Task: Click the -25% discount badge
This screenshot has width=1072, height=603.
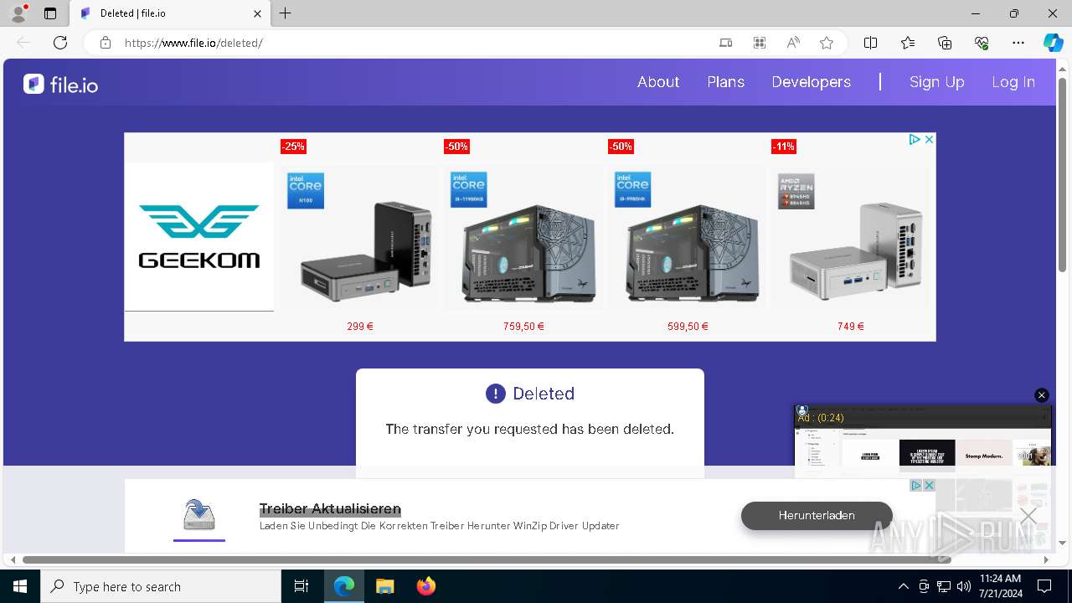Action: pyautogui.click(x=293, y=147)
